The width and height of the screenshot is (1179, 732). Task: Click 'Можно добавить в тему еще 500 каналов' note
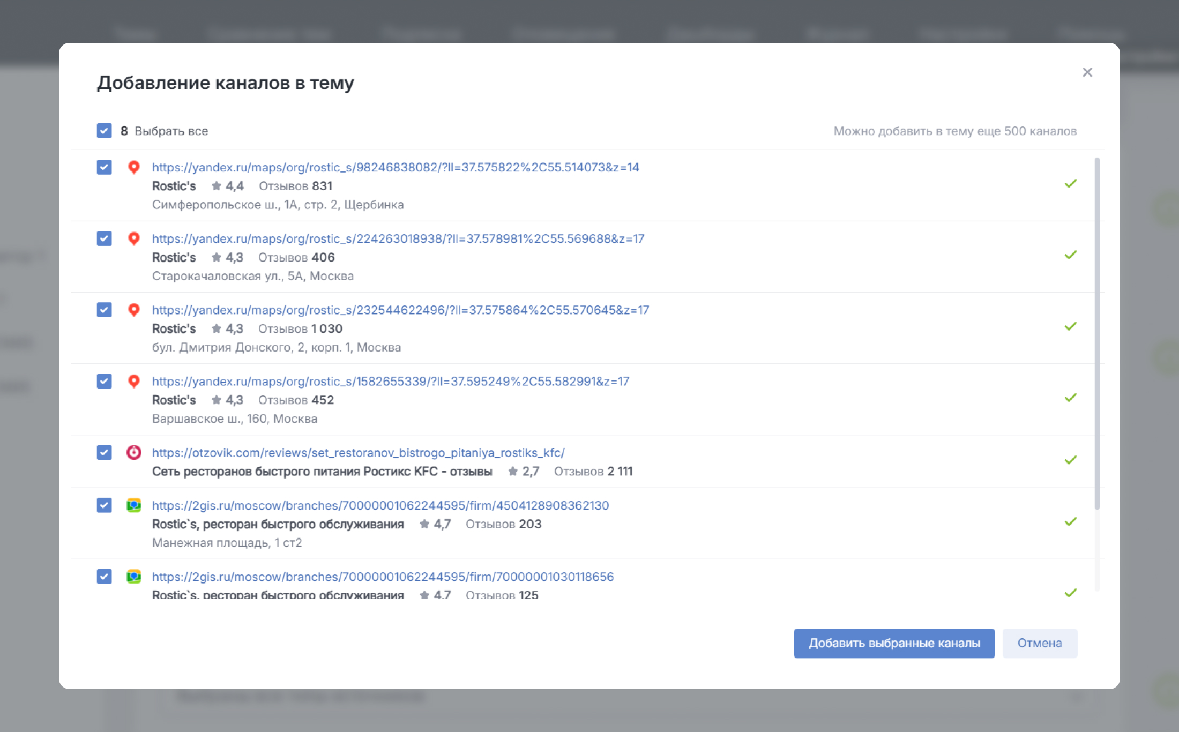coord(955,131)
